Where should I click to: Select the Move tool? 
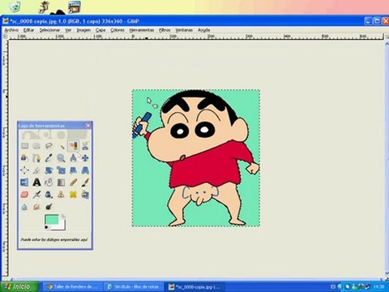(x=85, y=158)
